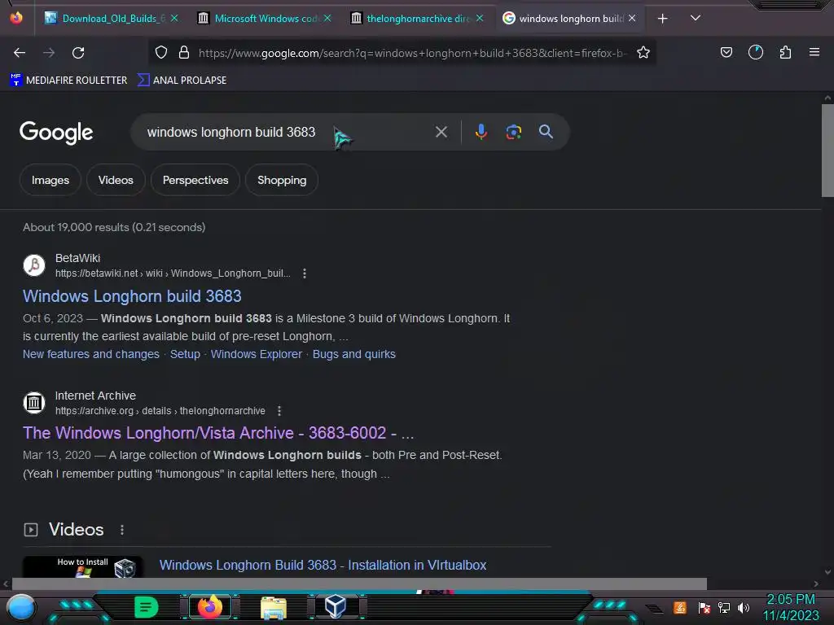
Task: Open the circular profile toolbar icon
Action: tap(756, 53)
